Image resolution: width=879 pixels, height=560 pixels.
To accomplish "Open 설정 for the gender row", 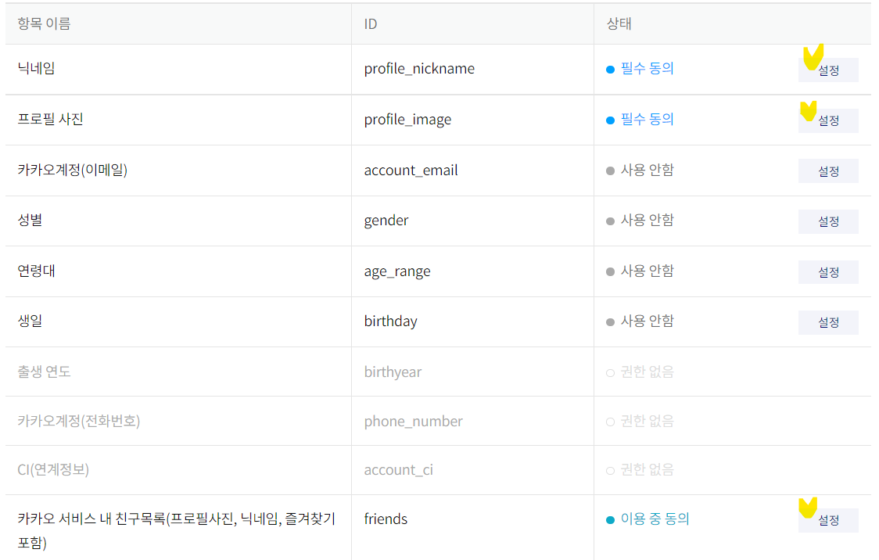I will (828, 221).
